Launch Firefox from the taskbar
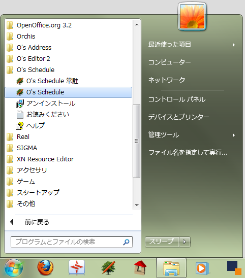The width and height of the screenshot is (245, 278). click(x=45, y=267)
